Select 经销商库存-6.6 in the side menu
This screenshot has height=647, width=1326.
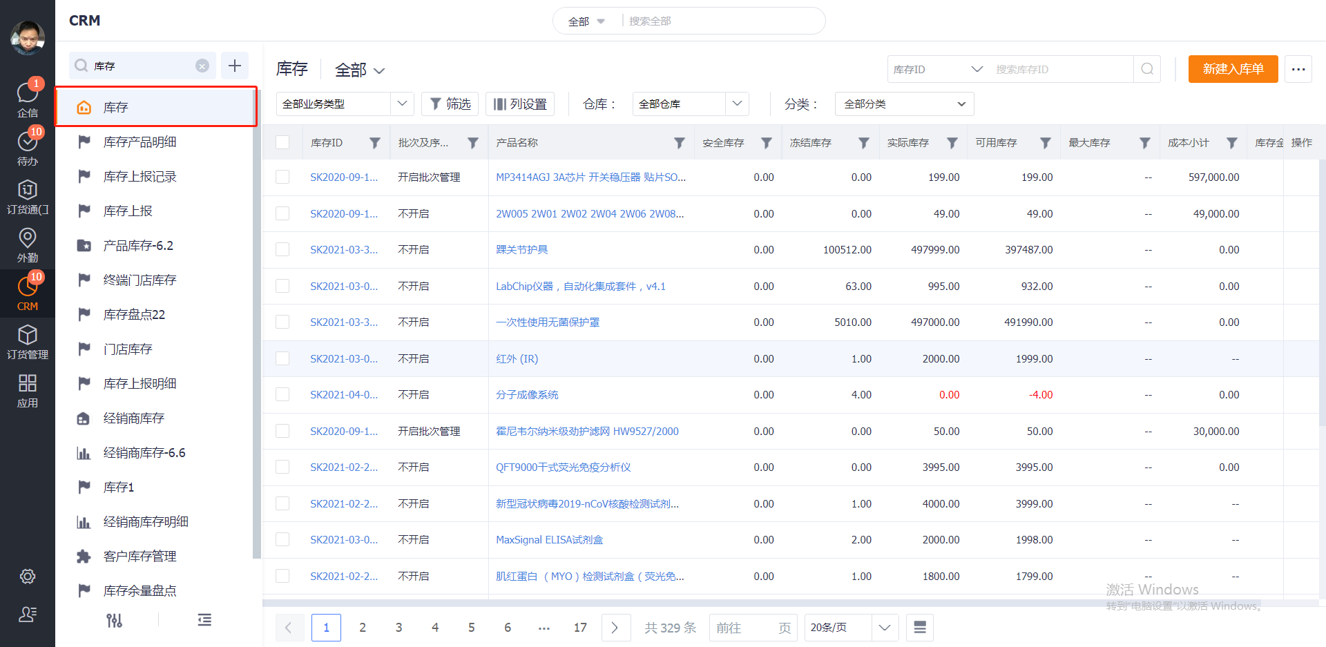(x=155, y=452)
